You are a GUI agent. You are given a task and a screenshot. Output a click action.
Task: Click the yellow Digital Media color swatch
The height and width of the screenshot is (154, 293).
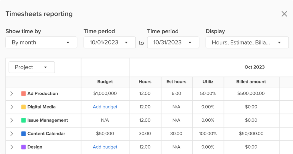point(23,107)
